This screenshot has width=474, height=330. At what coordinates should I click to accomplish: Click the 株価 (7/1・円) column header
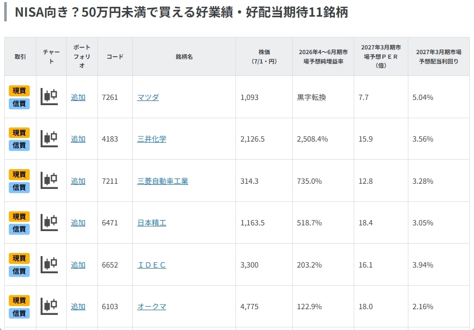click(264, 57)
